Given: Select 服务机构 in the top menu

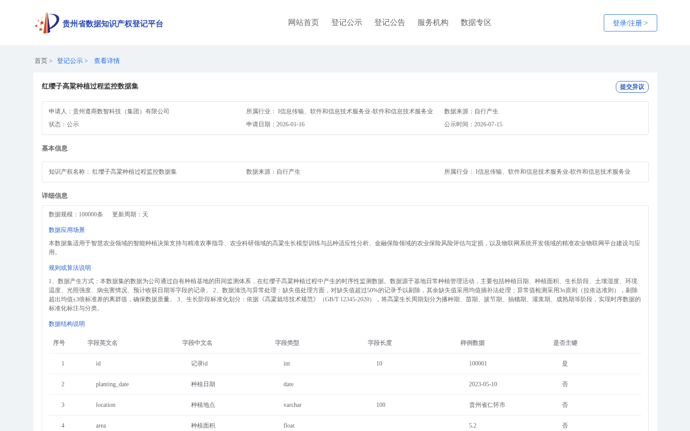Looking at the screenshot, I should tap(433, 22).
